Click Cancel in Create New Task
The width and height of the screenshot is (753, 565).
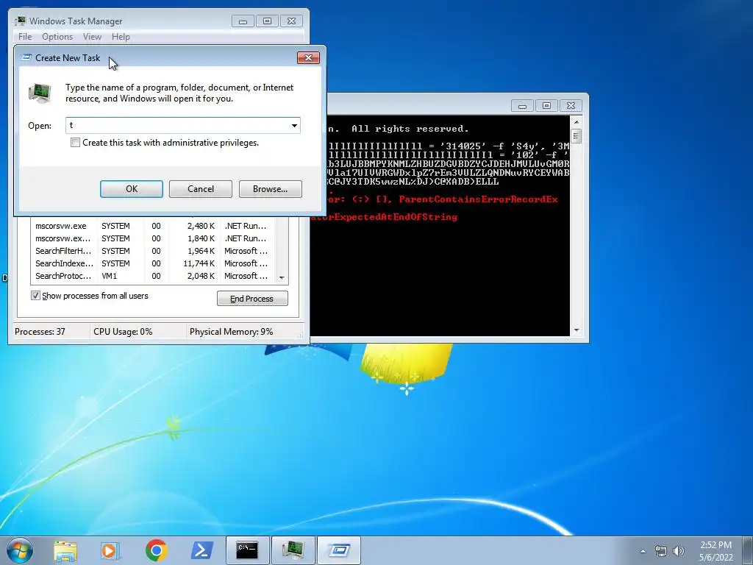coord(201,189)
